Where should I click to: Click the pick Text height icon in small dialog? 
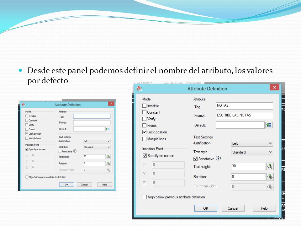(108, 157)
